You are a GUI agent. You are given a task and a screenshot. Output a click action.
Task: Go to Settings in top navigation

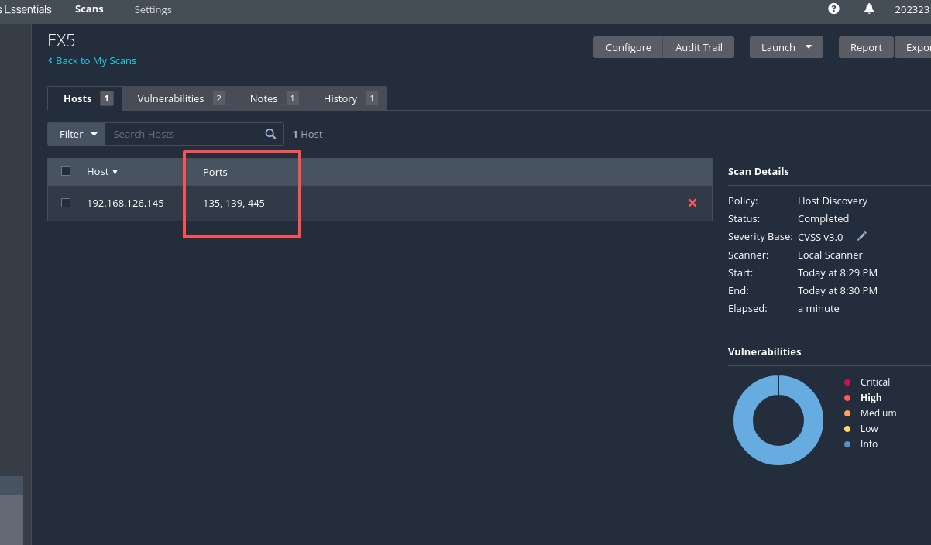[153, 9]
